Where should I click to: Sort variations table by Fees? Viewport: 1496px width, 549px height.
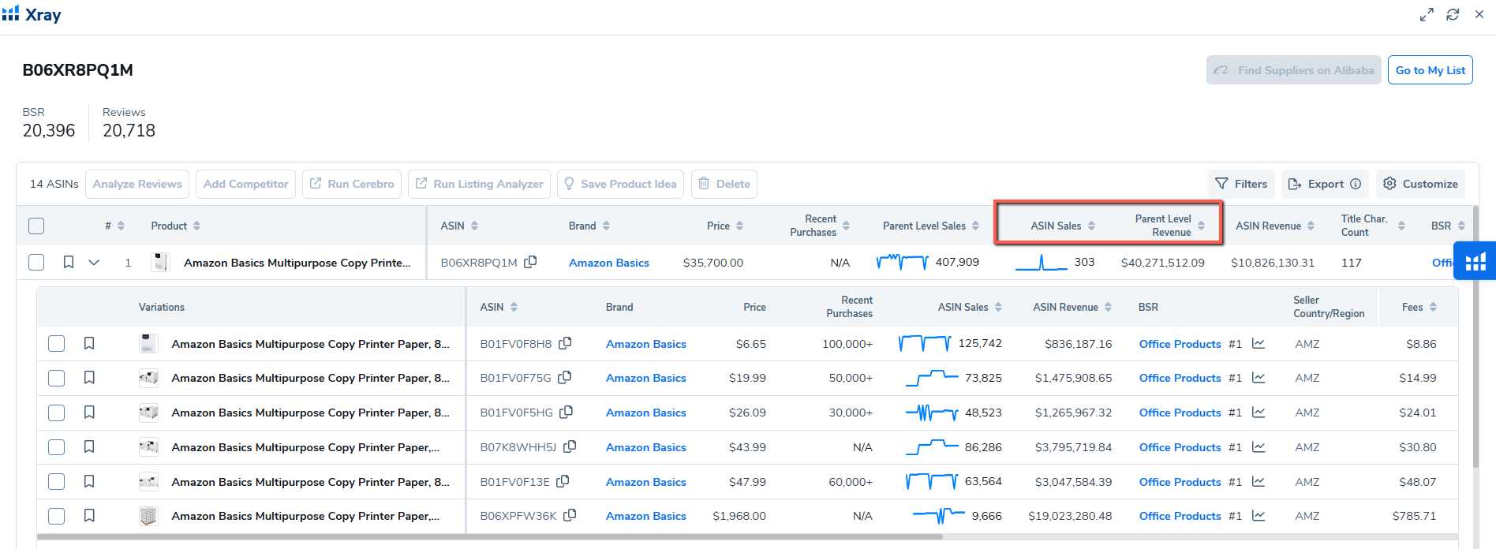click(1433, 307)
